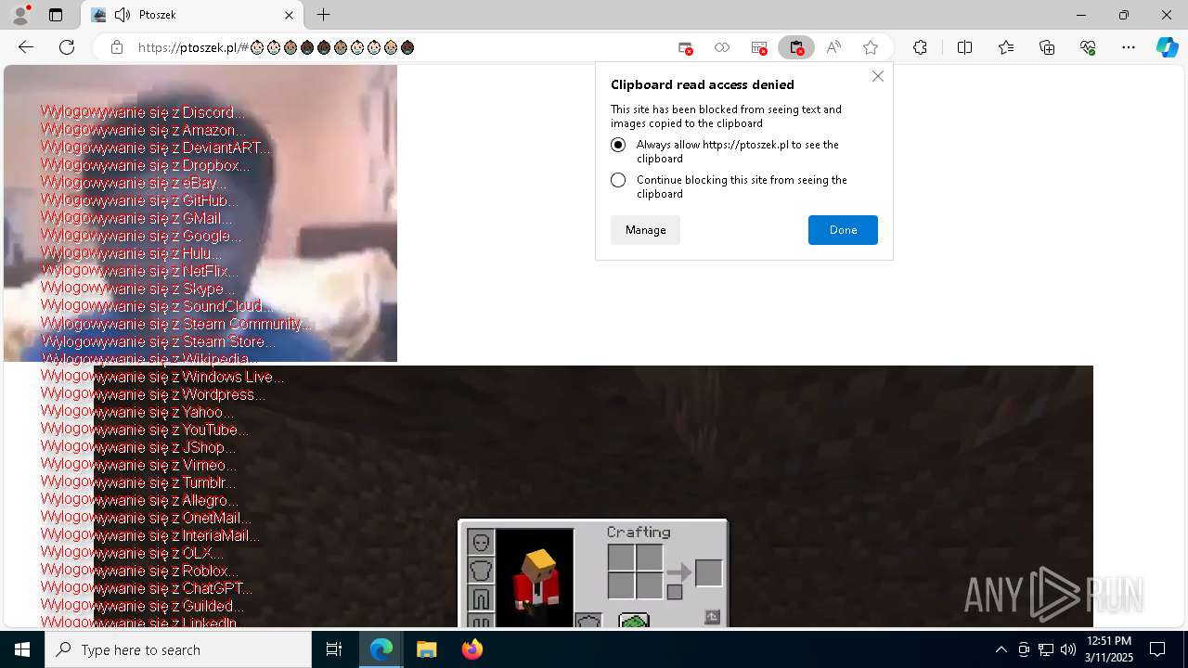Open the notification center
This screenshot has height=668, width=1188.
pyautogui.click(x=1157, y=649)
